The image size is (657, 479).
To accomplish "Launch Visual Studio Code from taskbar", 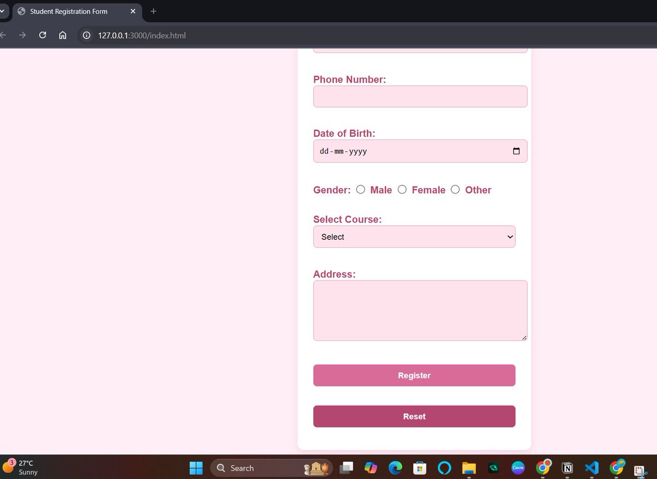I will [x=591, y=468].
